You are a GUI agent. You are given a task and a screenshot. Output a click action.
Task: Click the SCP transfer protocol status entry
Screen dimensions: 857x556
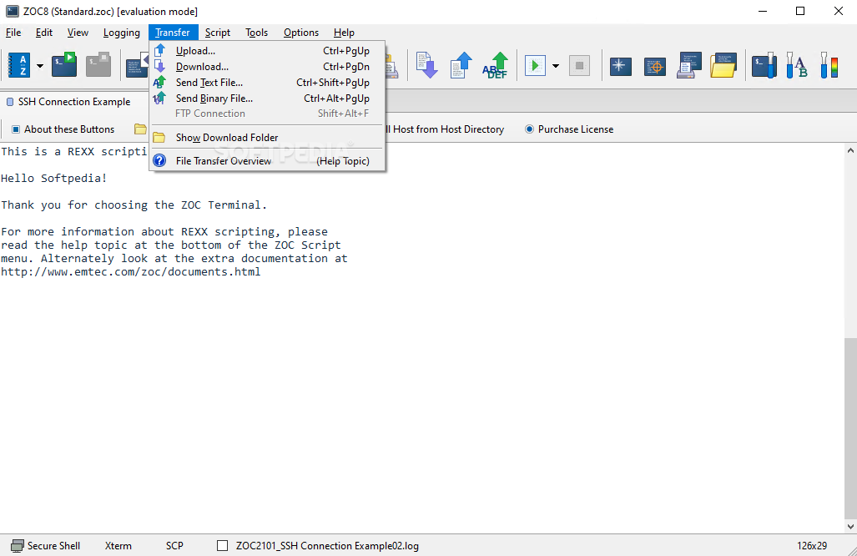(x=174, y=546)
